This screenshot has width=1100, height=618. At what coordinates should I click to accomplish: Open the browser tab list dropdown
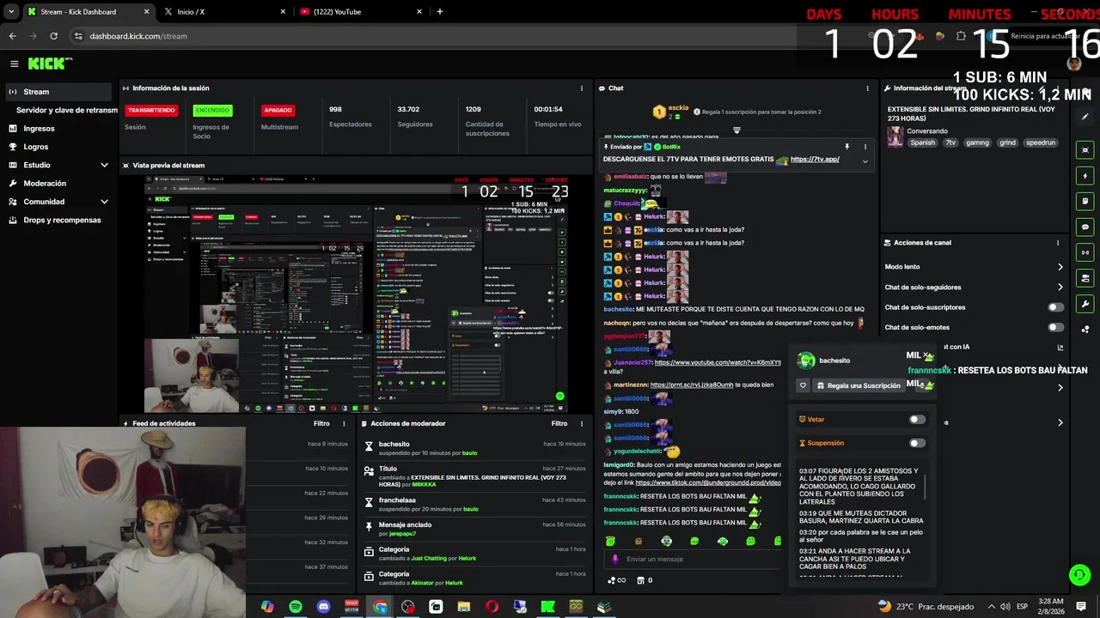click(x=11, y=11)
